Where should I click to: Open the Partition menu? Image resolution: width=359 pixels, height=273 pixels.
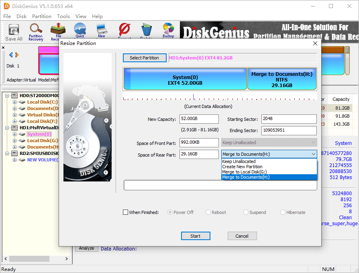(x=42, y=16)
